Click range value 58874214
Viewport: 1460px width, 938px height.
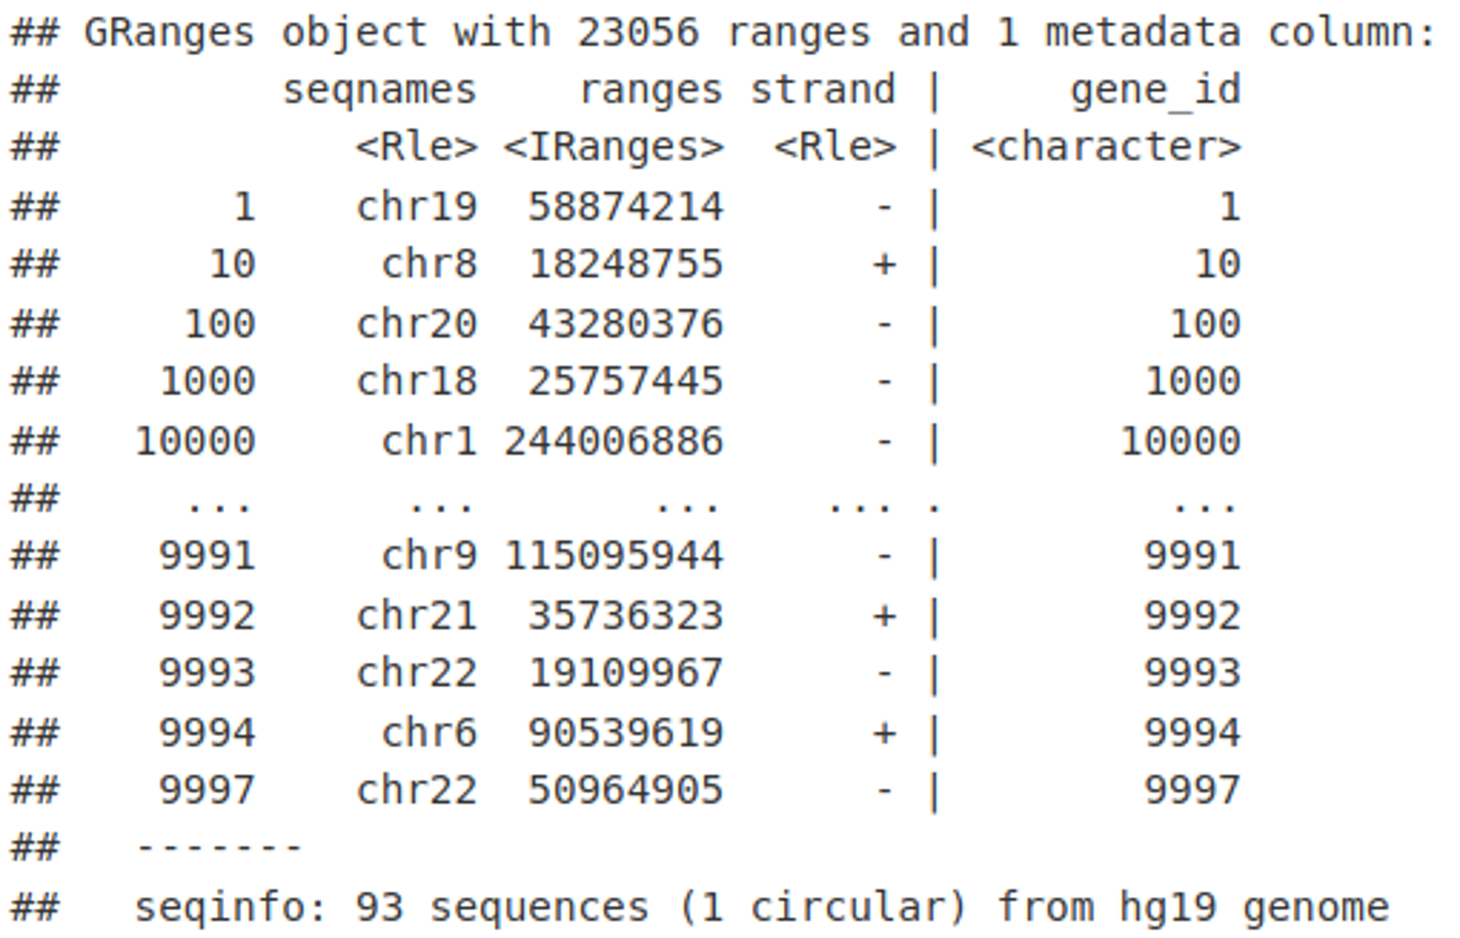click(626, 206)
